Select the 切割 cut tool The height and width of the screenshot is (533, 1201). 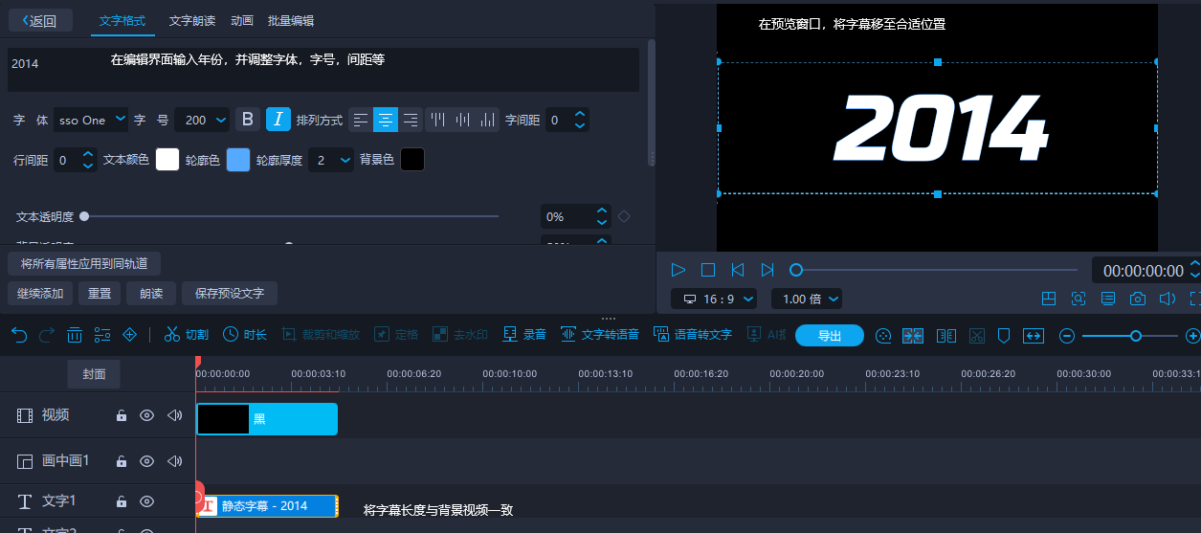(x=186, y=335)
